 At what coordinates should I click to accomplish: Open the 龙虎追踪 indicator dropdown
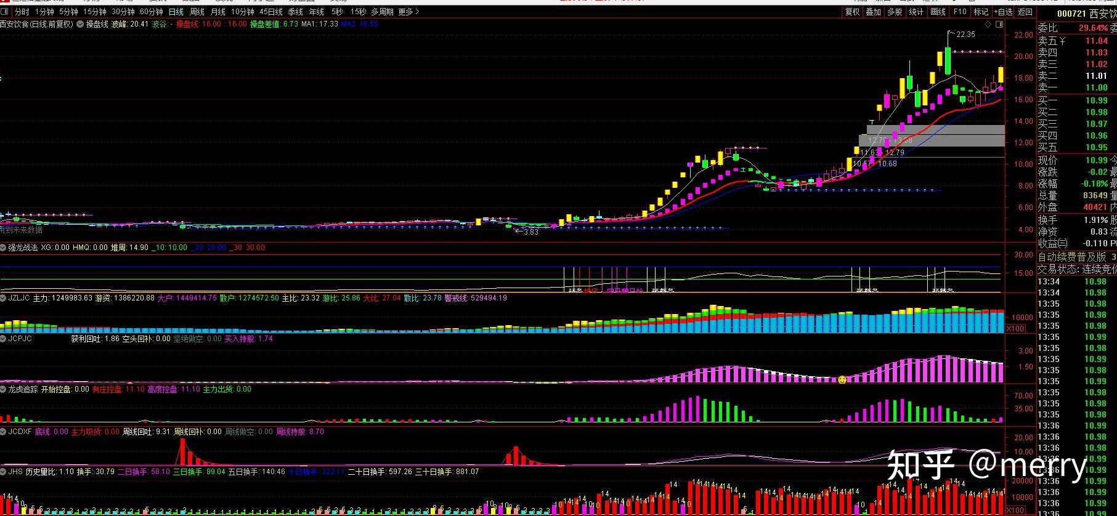4,389
